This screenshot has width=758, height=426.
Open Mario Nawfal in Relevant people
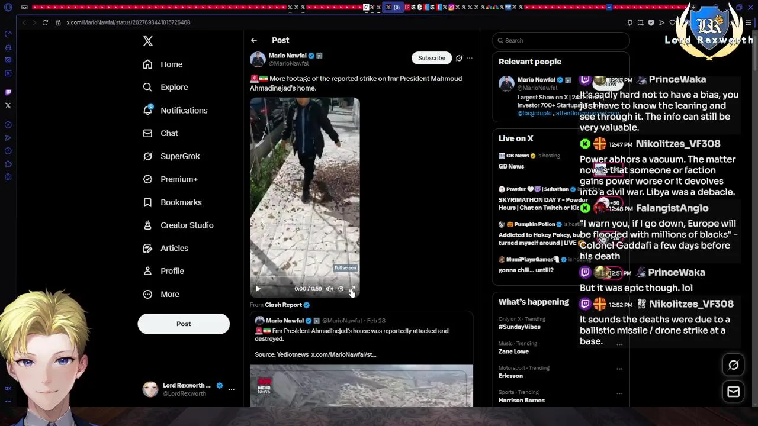point(536,79)
